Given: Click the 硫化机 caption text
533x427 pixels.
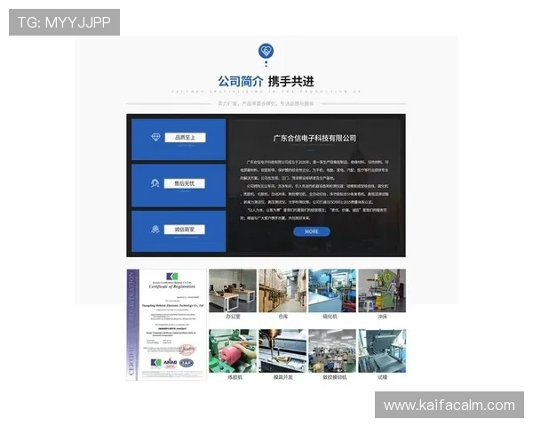Looking at the screenshot, I should click(330, 317).
